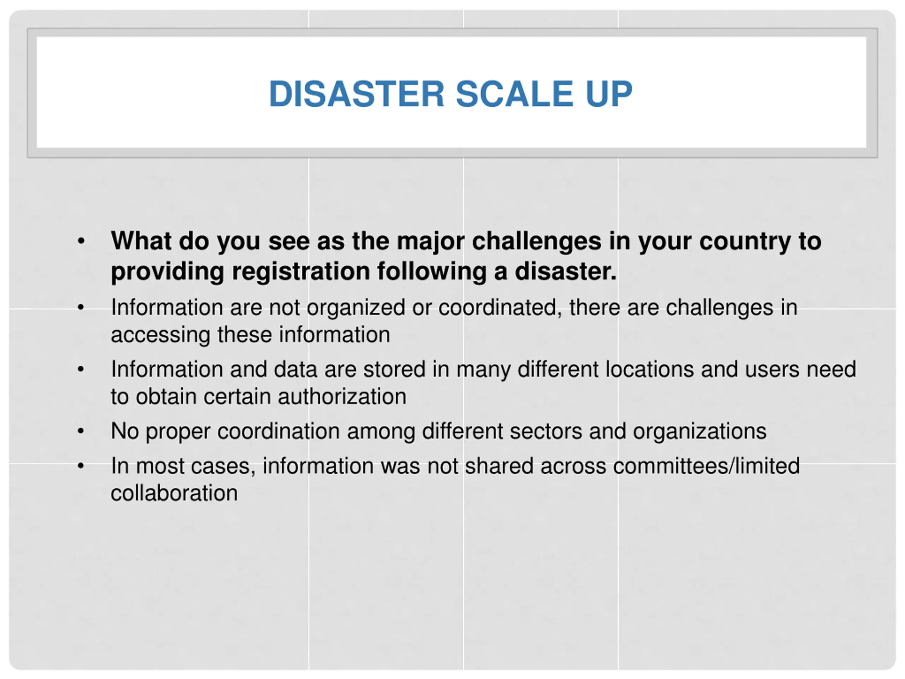Select the bold question about major challenges

466,256
